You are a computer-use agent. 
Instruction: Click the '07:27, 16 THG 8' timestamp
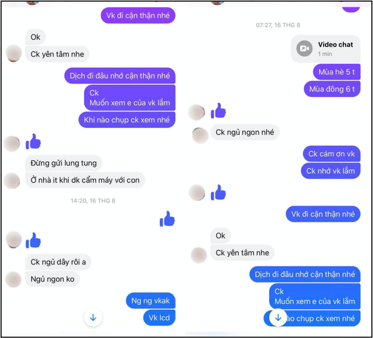(278, 25)
